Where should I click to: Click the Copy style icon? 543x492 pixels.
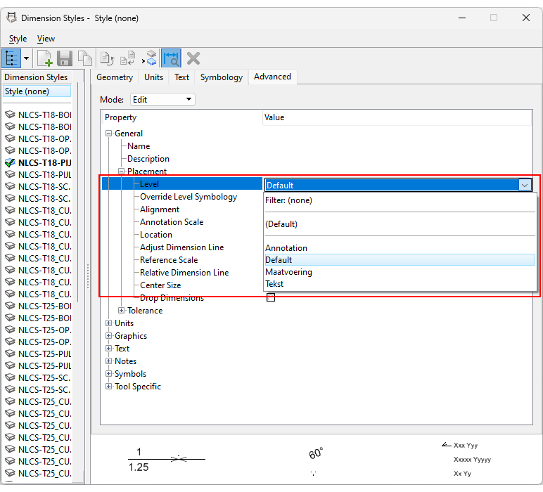[x=85, y=58]
